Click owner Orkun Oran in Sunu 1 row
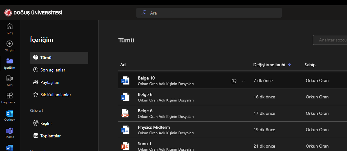The height and width of the screenshot is (151, 347). point(317,146)
